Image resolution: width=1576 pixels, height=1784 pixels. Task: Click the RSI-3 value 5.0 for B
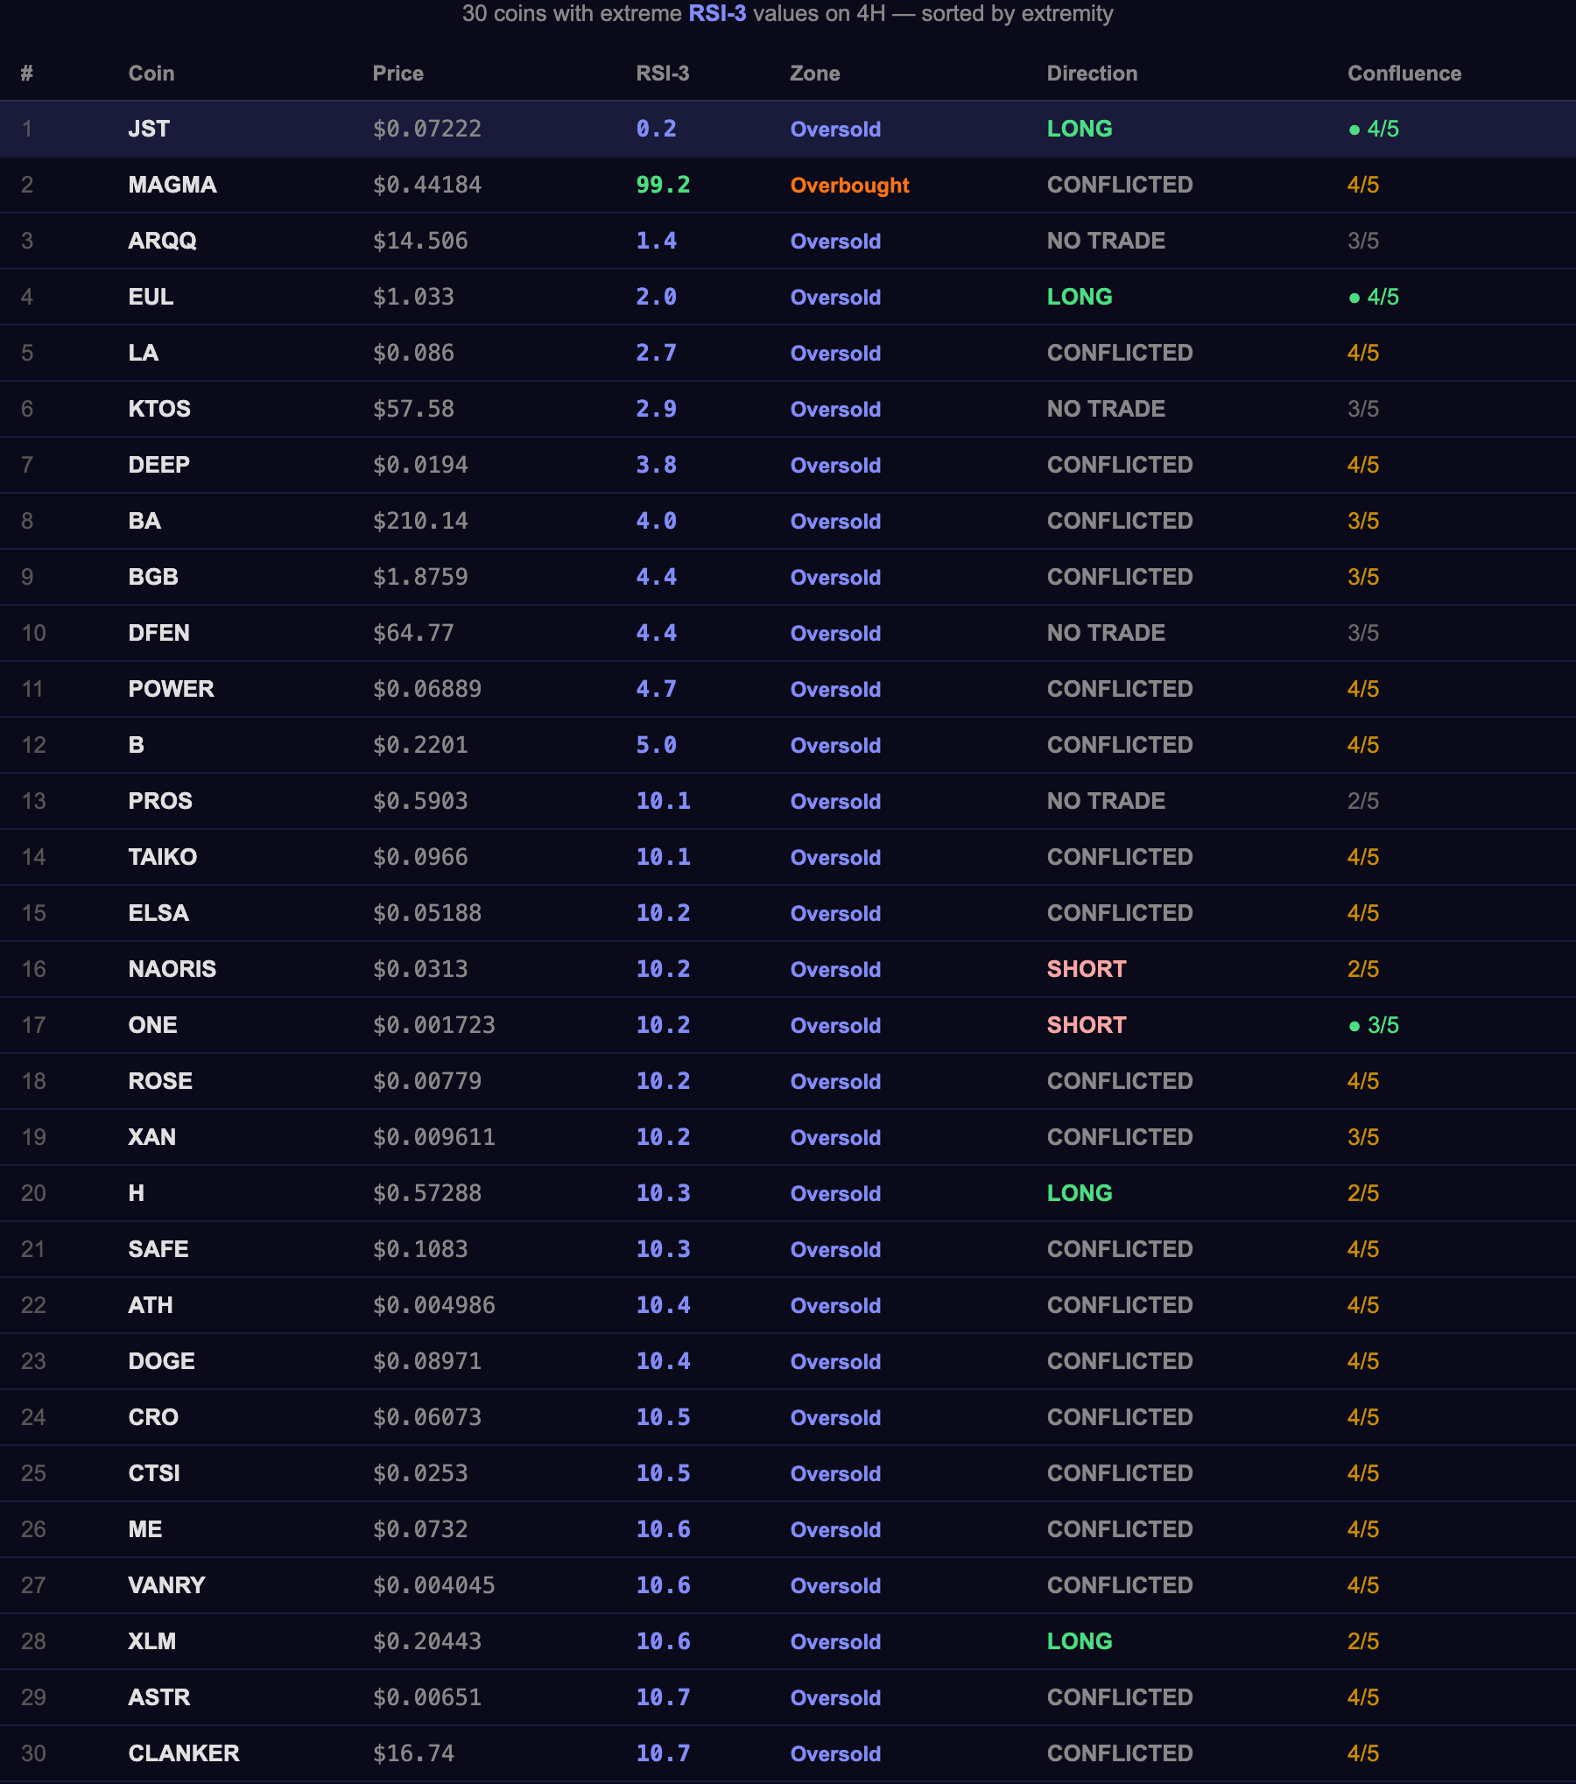pos(656,746)
